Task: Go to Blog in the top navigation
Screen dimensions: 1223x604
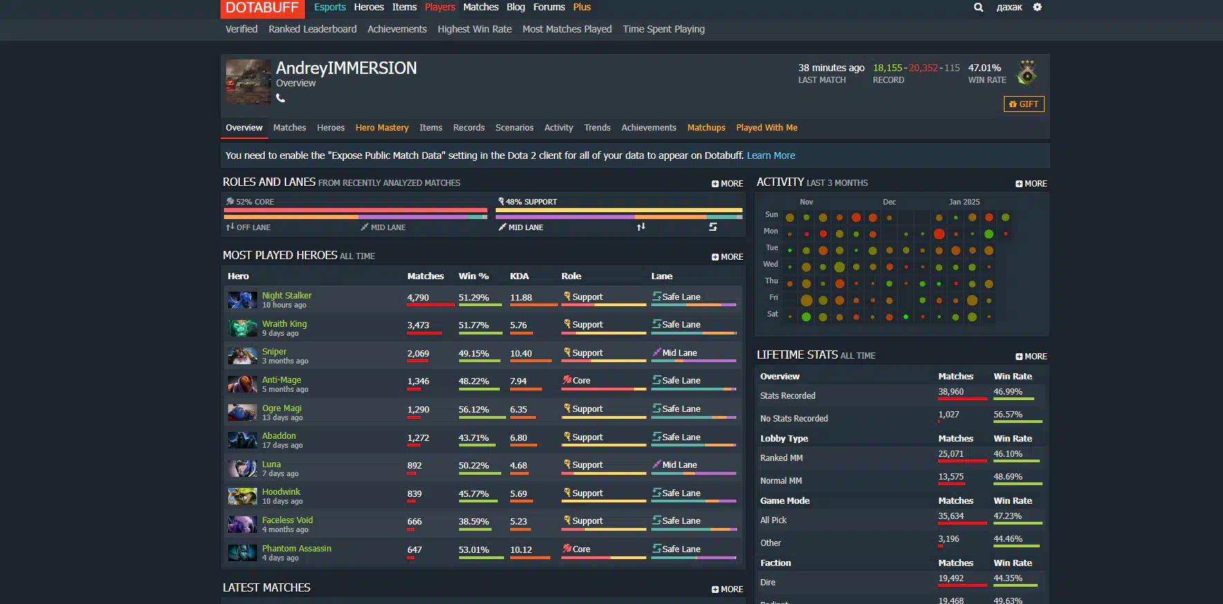Action: (x=516, y=7)
